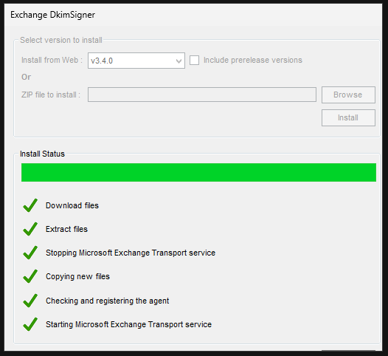The height and width of the screenshot is (356, 388).
Task: Click the checkmark icon next to Extract files
Action: 30,229
